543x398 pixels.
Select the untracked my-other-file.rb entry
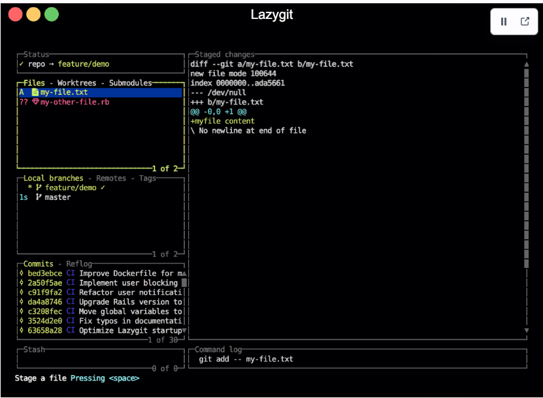73,103
